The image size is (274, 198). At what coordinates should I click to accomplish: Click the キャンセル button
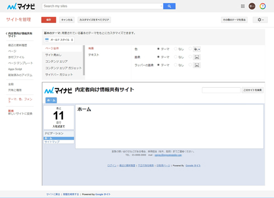[x=67, y=20]
